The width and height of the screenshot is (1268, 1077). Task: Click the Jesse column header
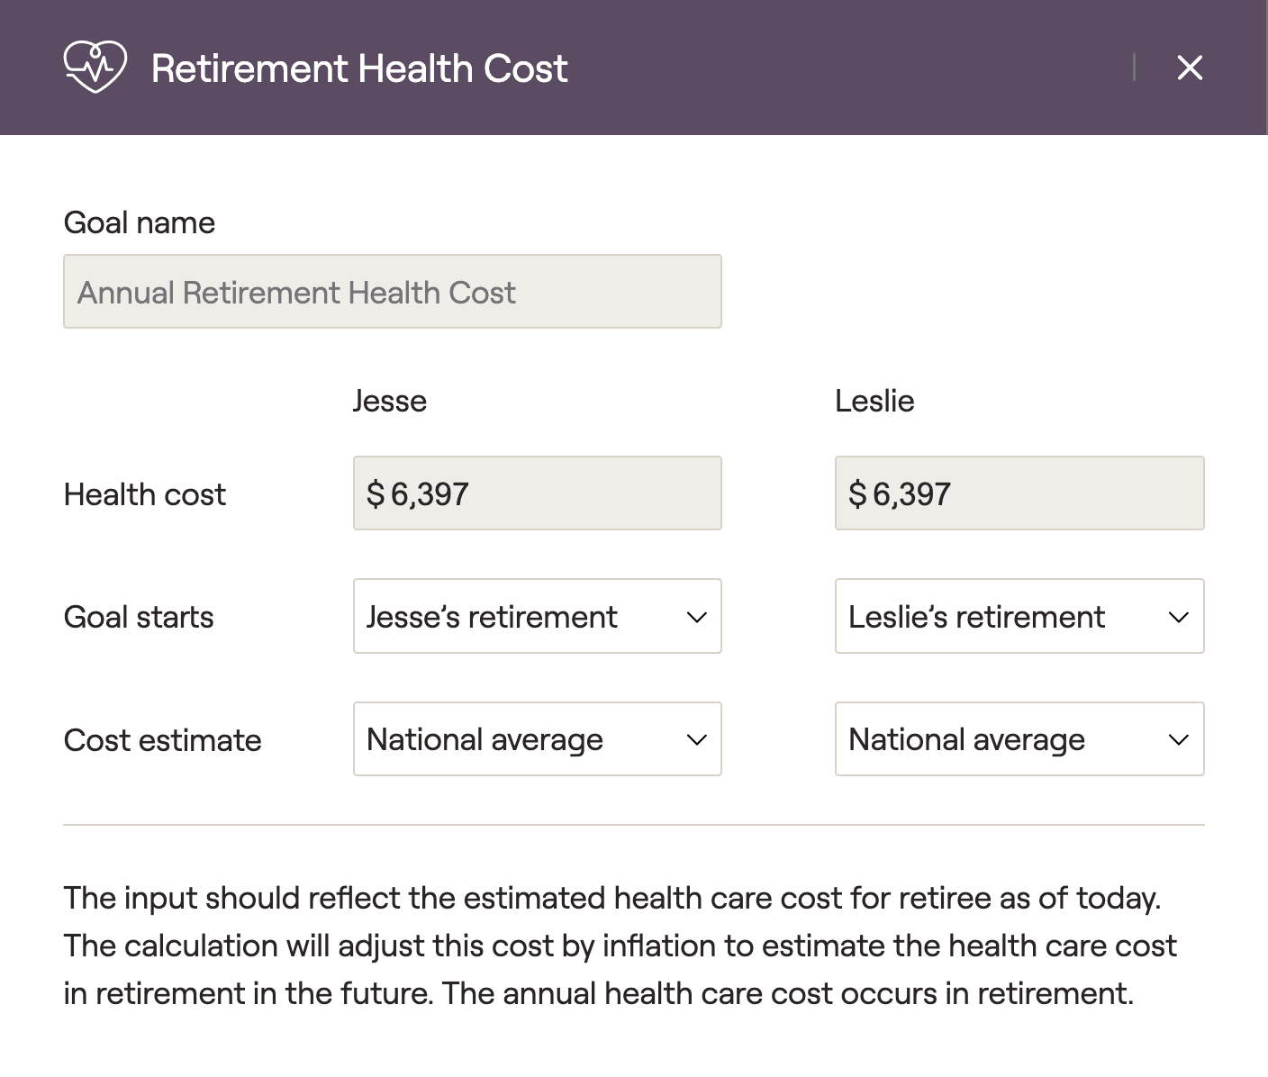coord(389,401)
